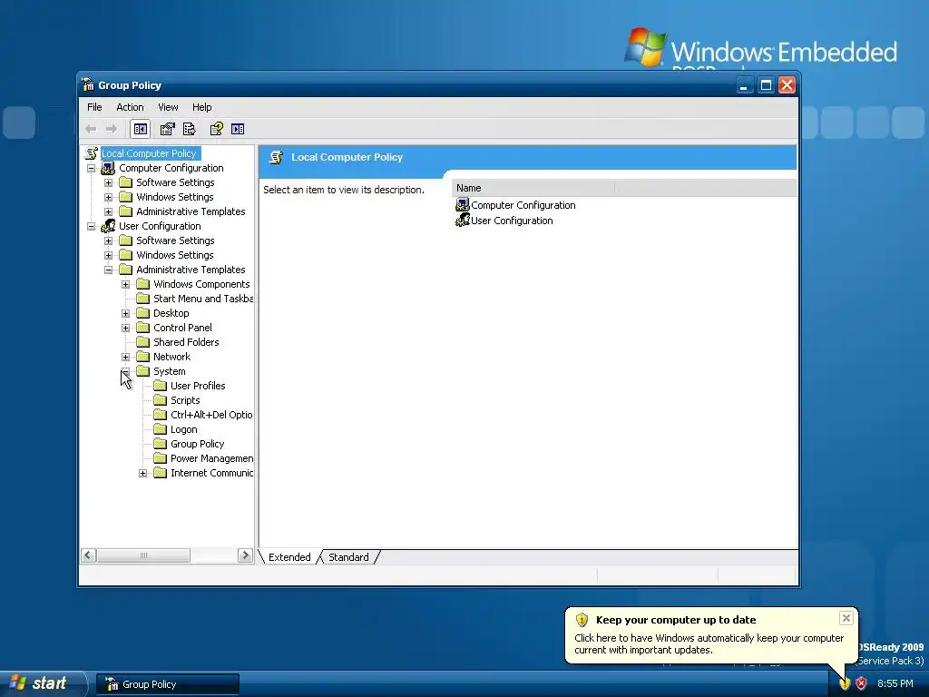The image size is (929, 697).
Task: Select the Network folder in tree
Action: (171, 357)
